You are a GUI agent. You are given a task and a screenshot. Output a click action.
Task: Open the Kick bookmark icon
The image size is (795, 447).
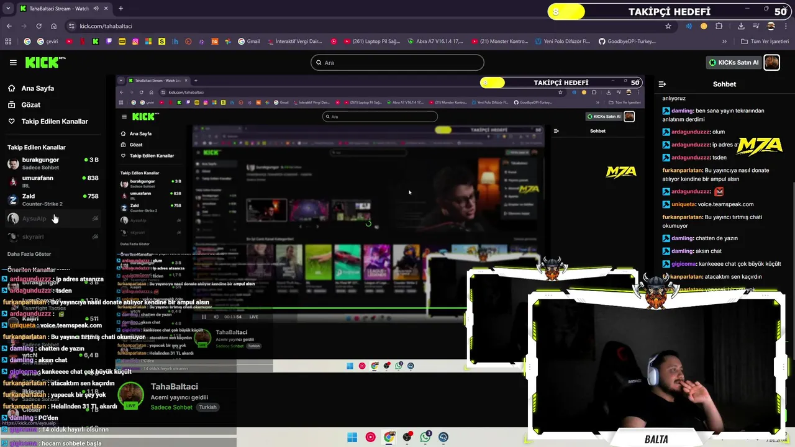tap(96, 42)
